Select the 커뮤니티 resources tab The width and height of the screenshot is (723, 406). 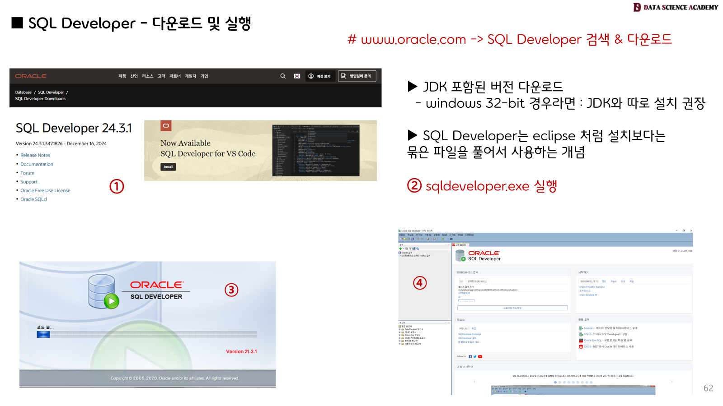[463, 329]
